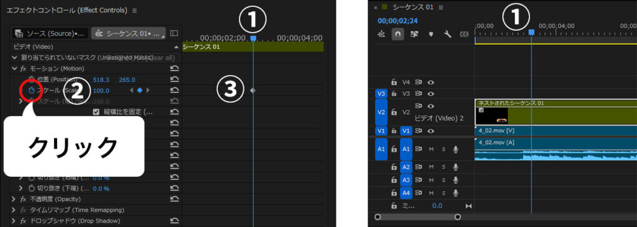The height and width of the screenshot is (227, 637).
Task: Go to previous Scale keyframe arrow
Action: (131, 91)
